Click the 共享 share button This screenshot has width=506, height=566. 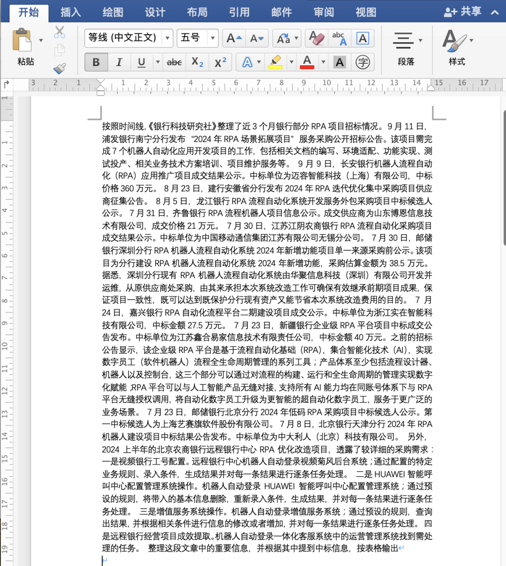pos(462,12)
